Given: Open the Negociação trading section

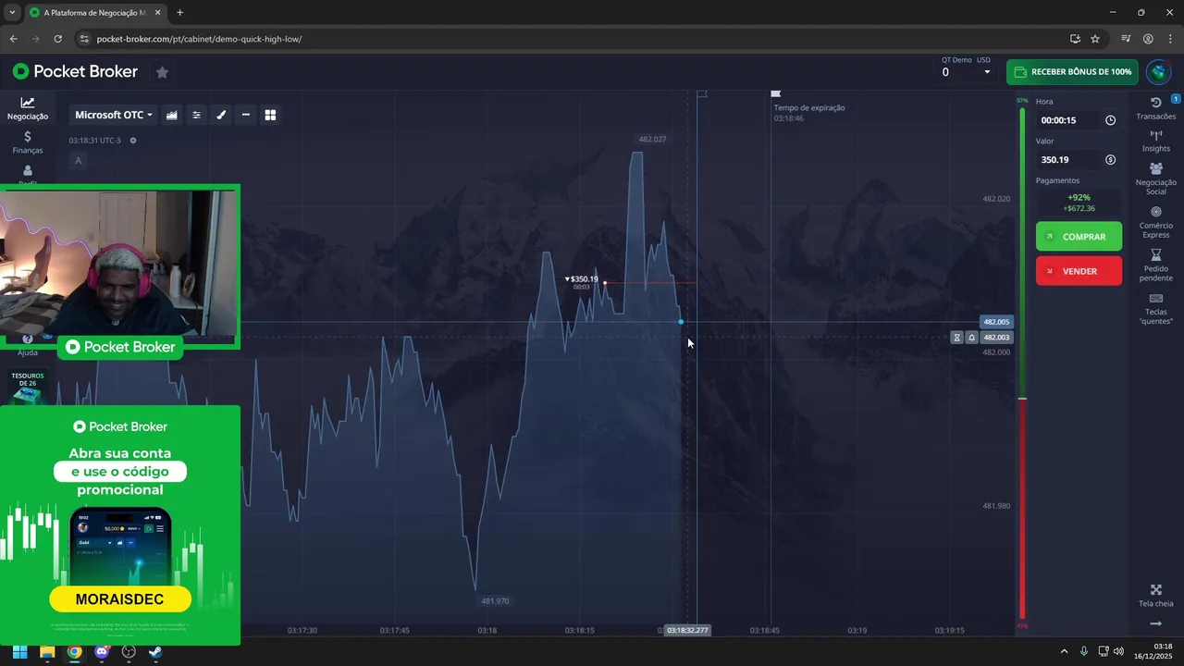Looking at the screenshot, I should pos(28,109).
